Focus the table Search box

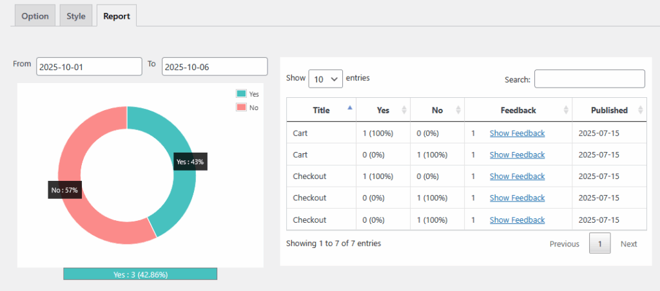click(589, 79)
